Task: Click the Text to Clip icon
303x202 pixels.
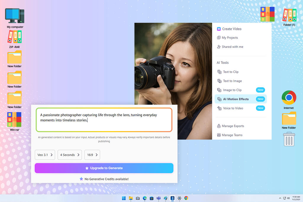Action: [x=219, y=72]
